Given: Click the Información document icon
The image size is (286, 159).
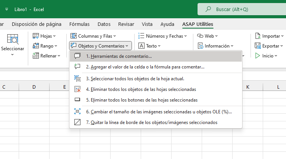Looking at the screenshot, I should pos(200,46).
